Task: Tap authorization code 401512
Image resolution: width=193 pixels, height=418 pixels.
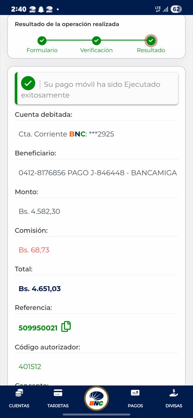Action: (x=30, y=367)
